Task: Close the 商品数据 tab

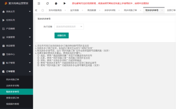Action: point(100,10)
